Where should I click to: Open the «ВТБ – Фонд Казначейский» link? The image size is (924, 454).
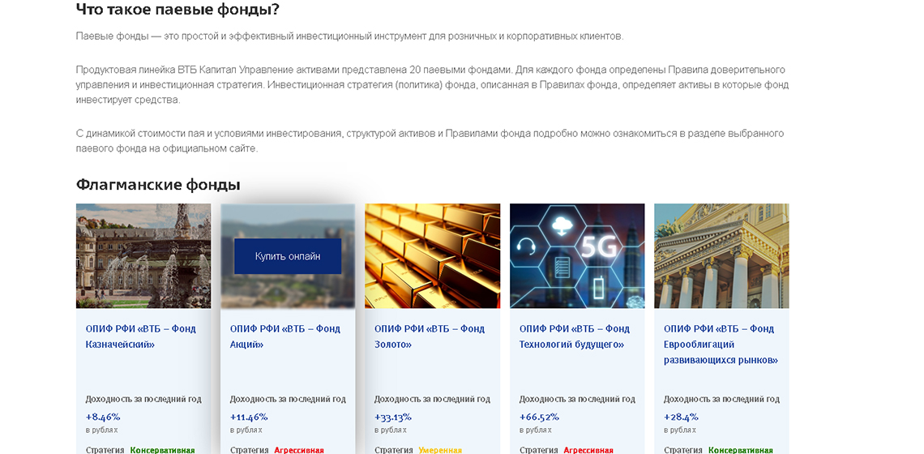click(141, 336)
